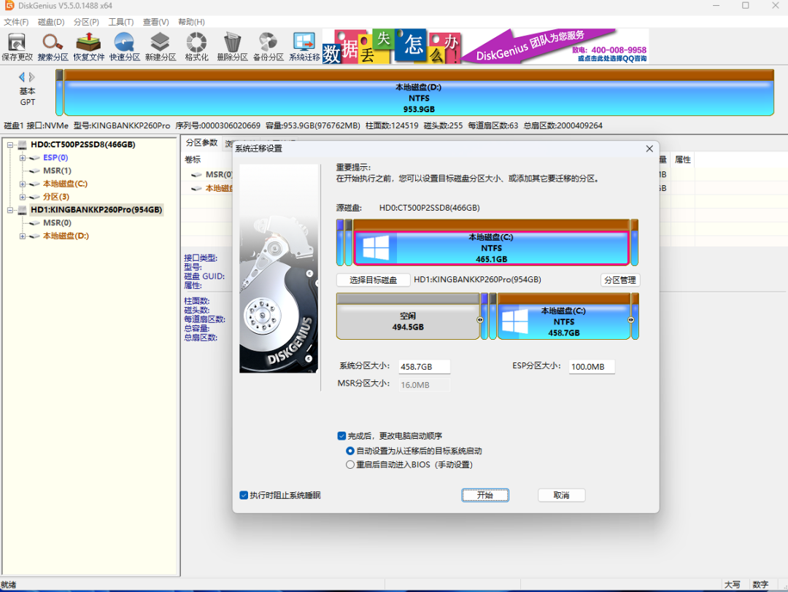
Task: Click the 属性 column header
Action: [x=682, y=160]
